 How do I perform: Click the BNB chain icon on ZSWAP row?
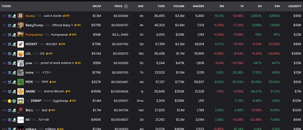10,101
